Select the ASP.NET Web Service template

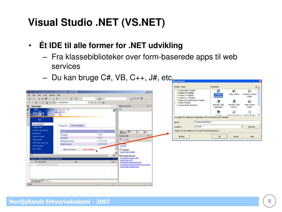(234, 104)
